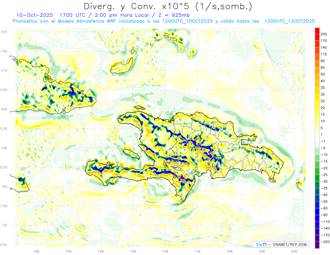Click the colorbar value '-200'
The width and height of the screenshot is (330, 255).
[325, 242]
